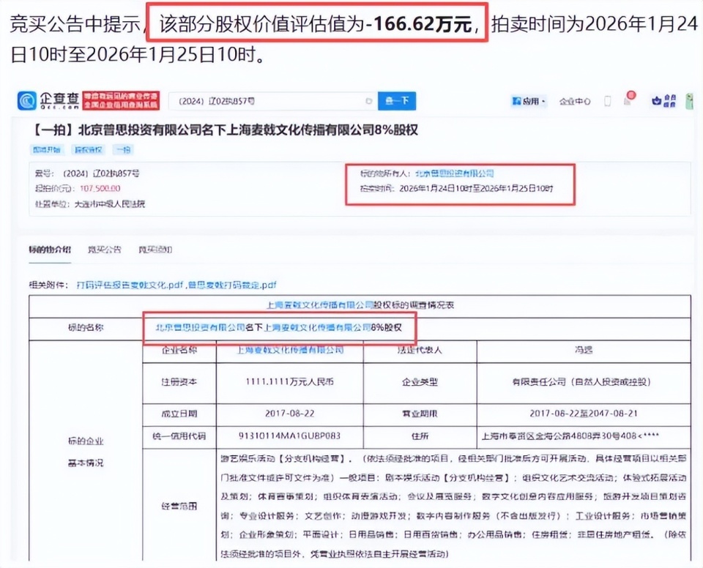The width and height of the screenshot is (703, 568).
Task: Click the VIP crown membership icon
Action: 663,101
